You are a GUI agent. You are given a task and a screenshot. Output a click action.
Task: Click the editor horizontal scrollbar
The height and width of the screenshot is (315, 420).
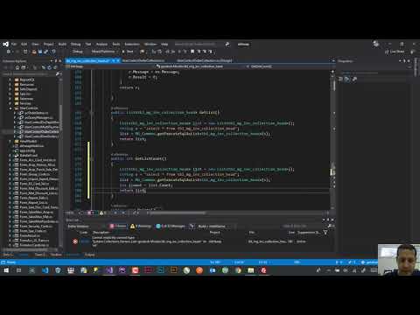pos(178,213)
